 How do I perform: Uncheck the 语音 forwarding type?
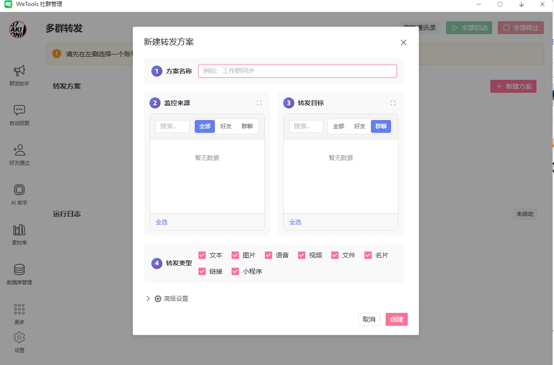point(268,255)
